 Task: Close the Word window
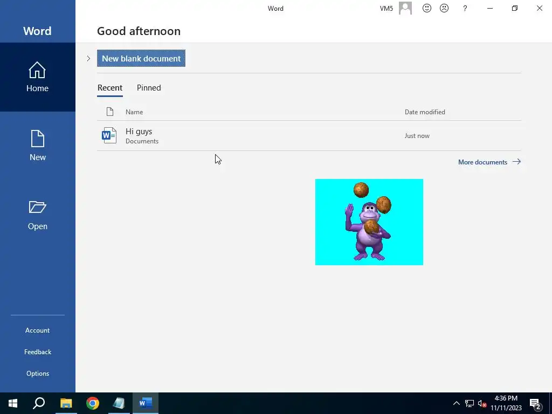click(x=539, y=8)
